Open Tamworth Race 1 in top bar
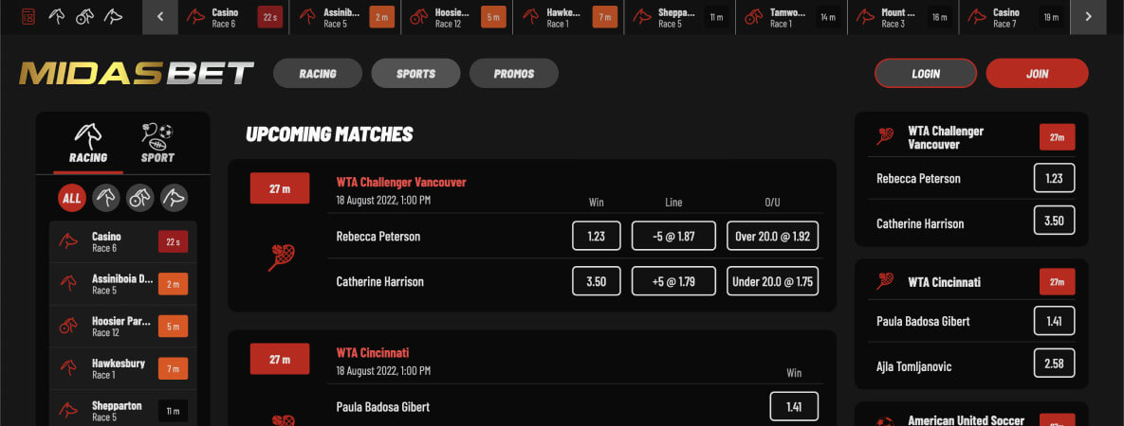 (x=791, y=17)
